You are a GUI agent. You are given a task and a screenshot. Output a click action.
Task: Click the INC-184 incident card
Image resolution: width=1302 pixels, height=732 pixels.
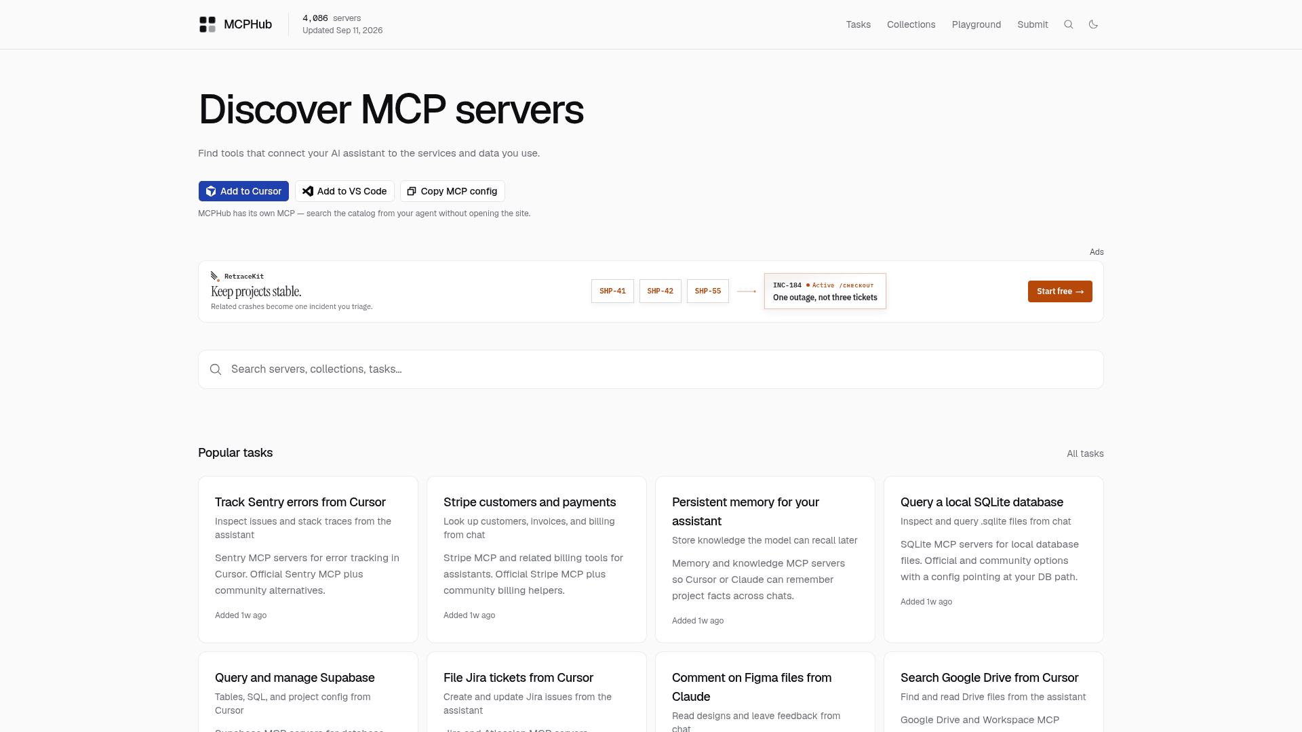825,291
